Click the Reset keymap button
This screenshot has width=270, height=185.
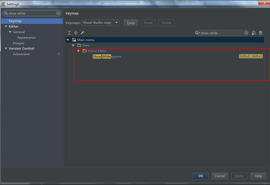(148, 23)
